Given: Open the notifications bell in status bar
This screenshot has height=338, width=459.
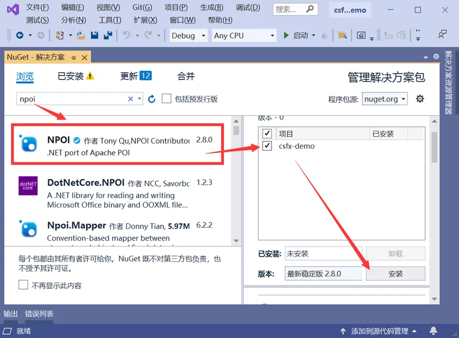Looking at the screenshot, I should 433,331.
